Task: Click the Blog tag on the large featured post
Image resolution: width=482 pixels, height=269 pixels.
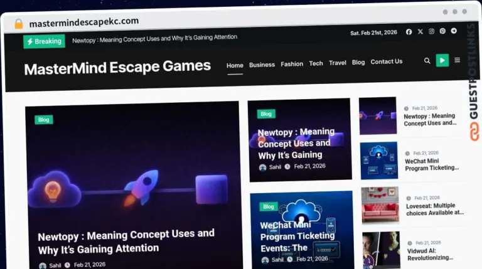Action: 44,120
